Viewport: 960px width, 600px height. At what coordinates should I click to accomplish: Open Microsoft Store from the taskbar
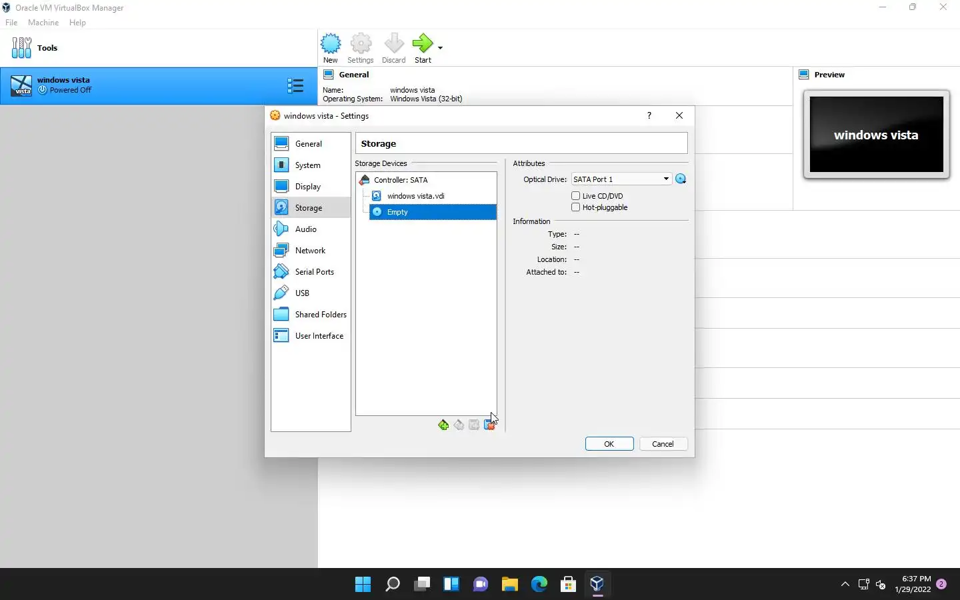(x=569, y=585)
